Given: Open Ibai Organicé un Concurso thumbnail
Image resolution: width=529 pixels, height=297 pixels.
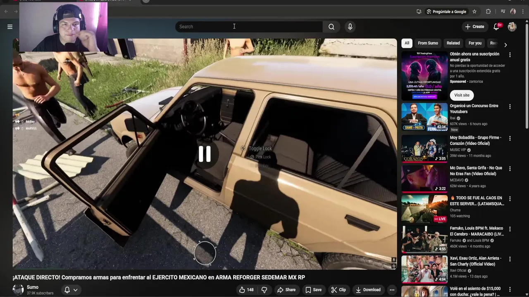Looking at the screenshot, I should coord(424,117).
